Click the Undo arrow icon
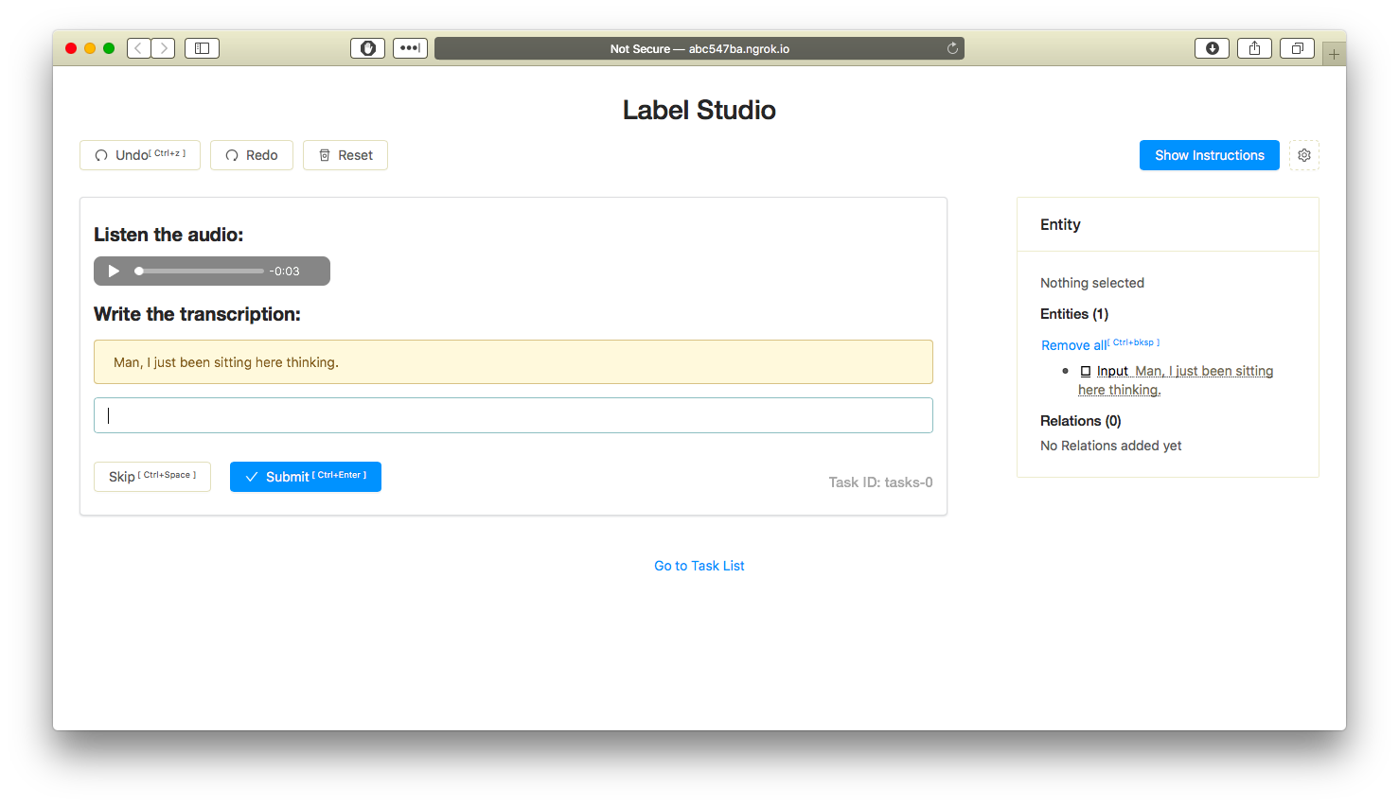 click(101, 154)
